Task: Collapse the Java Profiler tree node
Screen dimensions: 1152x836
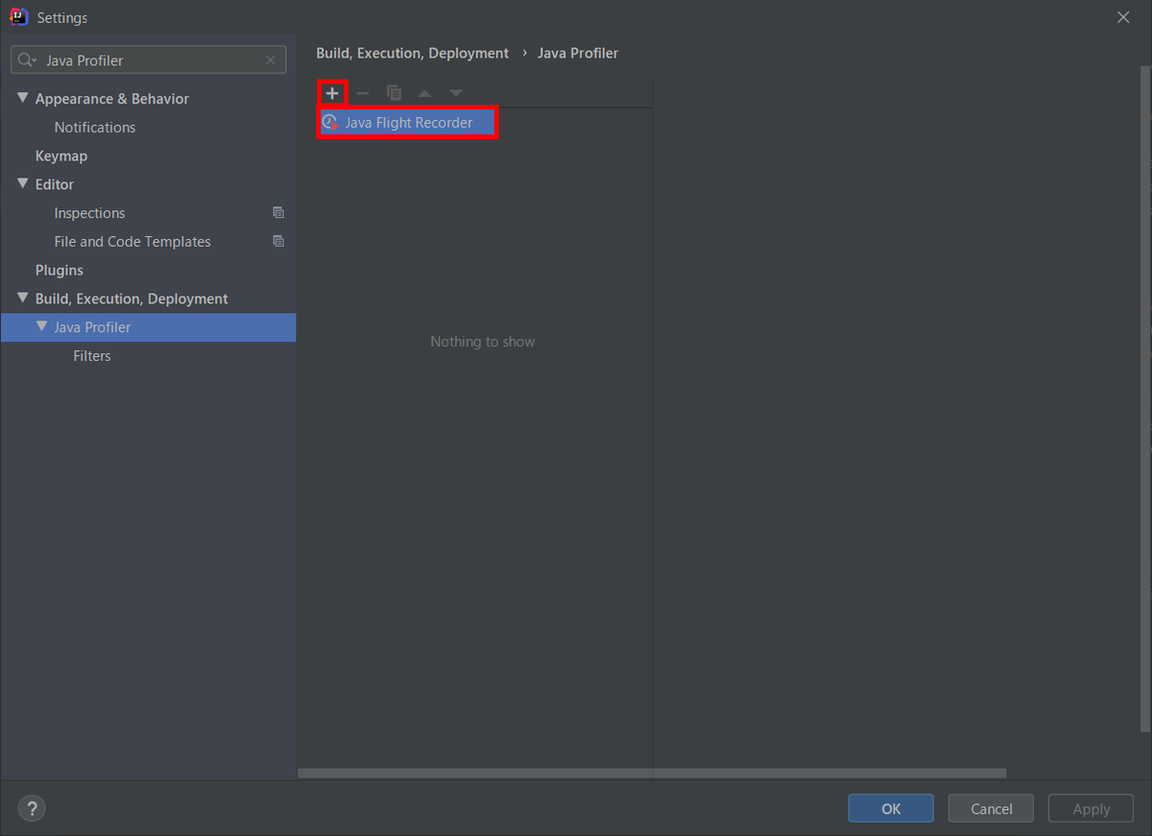Action: [x=41, y=326]
